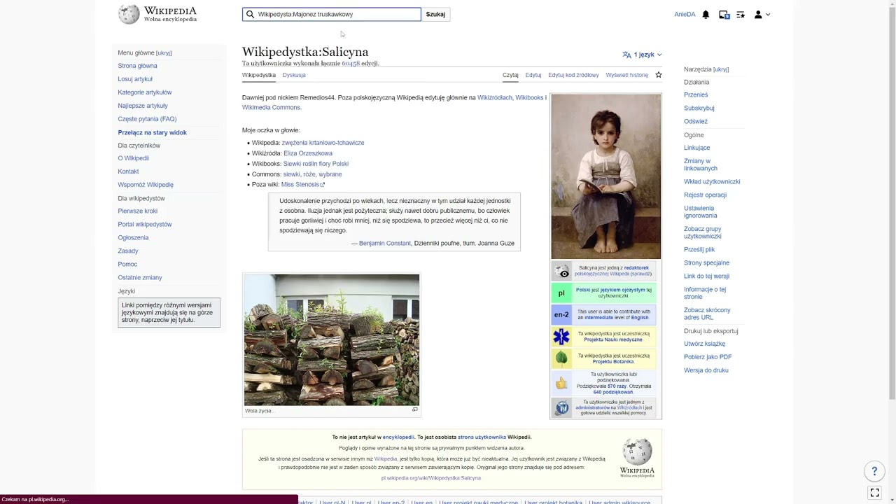896x504 pixels.
Task: Click the eye icon in redaktorka userbox
Action: tap(562, 271)
